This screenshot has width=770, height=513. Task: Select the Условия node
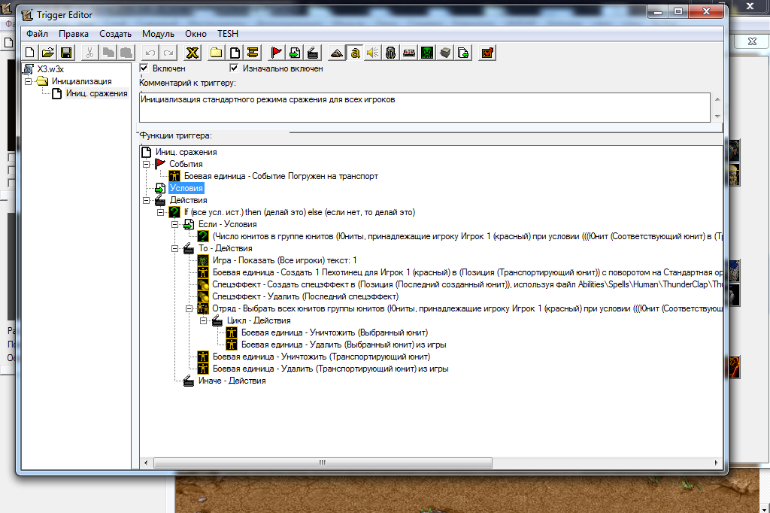186,188
